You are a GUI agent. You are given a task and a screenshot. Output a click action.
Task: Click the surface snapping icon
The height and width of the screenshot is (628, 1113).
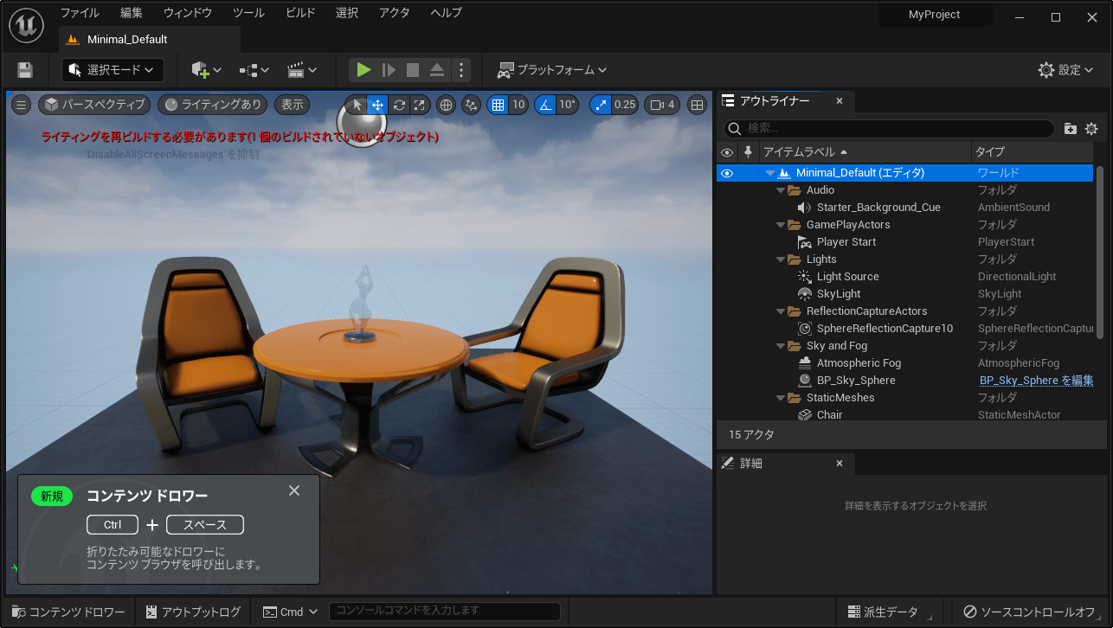pyautogui.click(x=471, y=105)
